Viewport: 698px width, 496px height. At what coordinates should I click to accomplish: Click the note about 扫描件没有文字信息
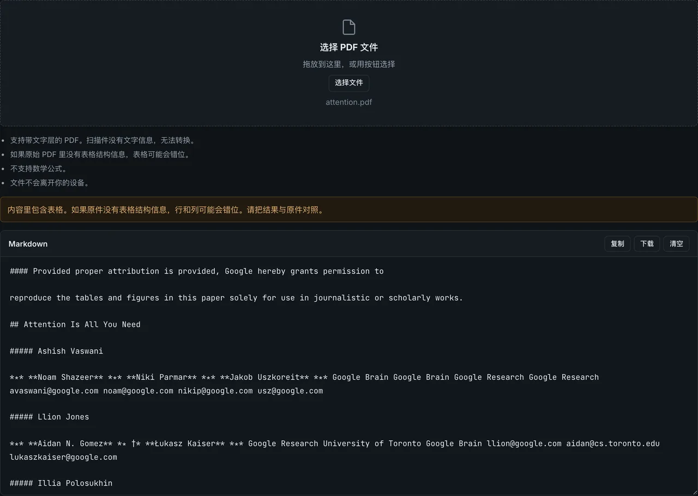[103, 140]
